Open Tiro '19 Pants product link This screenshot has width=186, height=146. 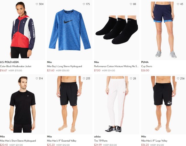(101, 141)
